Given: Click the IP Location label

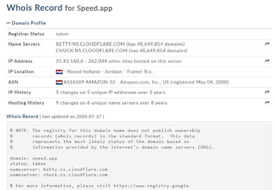Looking at the screenshot, I should pos(21,72).
